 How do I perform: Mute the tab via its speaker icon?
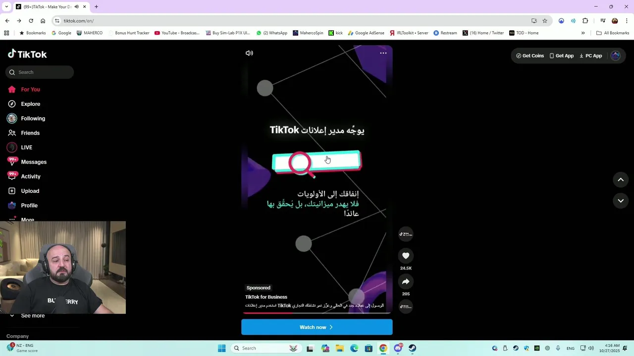point(76,7)
